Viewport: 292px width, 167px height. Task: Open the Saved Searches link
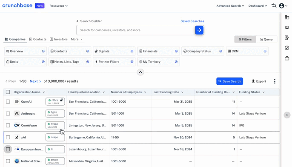click(x=192, y=21)
